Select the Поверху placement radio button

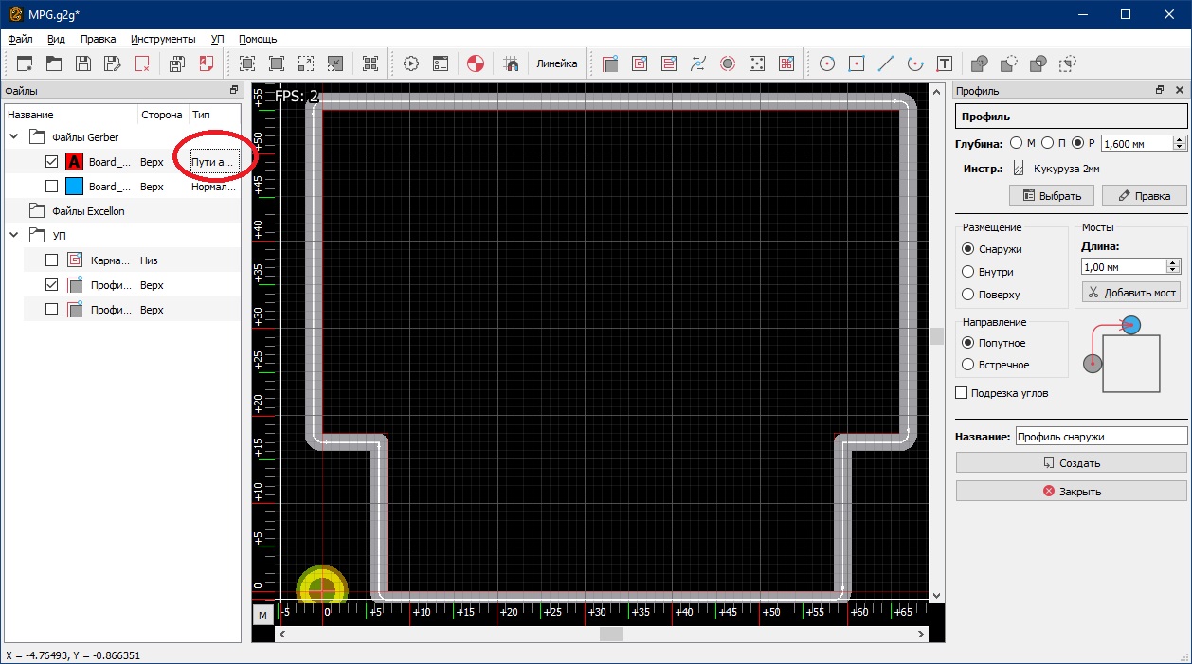pos(968,295)
